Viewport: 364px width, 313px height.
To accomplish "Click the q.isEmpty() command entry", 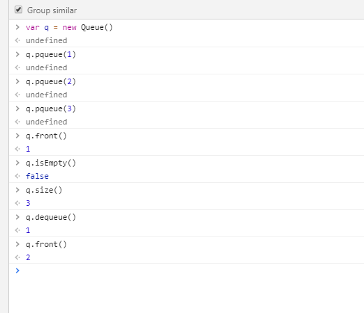I will tap(51, 163).
